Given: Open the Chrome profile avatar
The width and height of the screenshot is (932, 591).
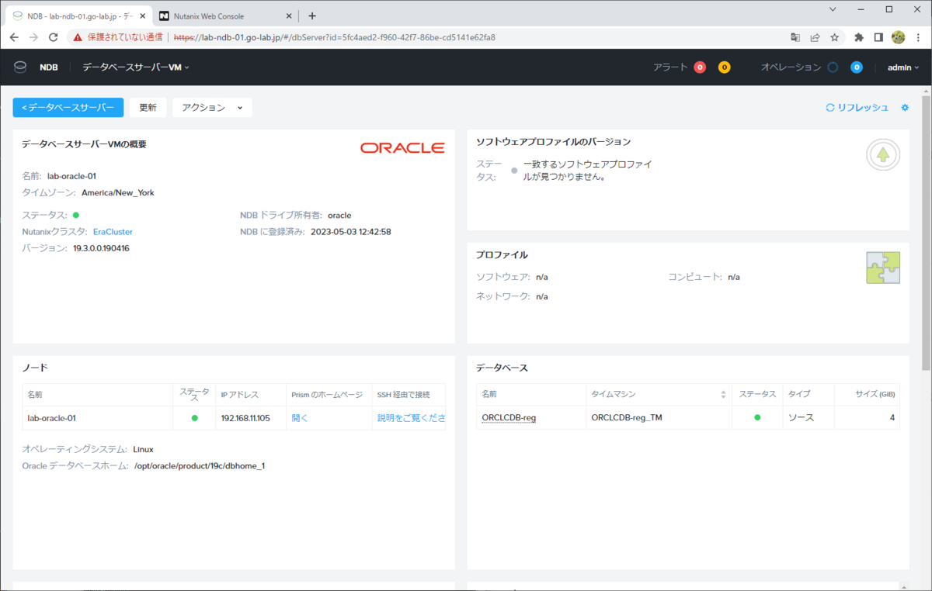Looking at the screenshot, I should (899, 36).
